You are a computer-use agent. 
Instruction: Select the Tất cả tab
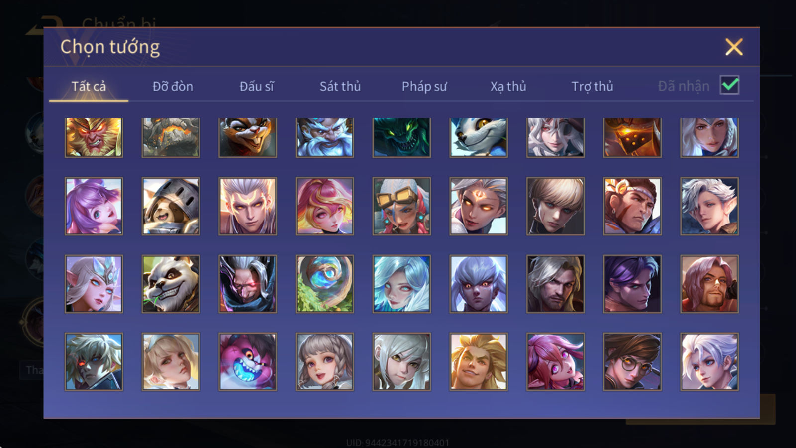[89, 86]
